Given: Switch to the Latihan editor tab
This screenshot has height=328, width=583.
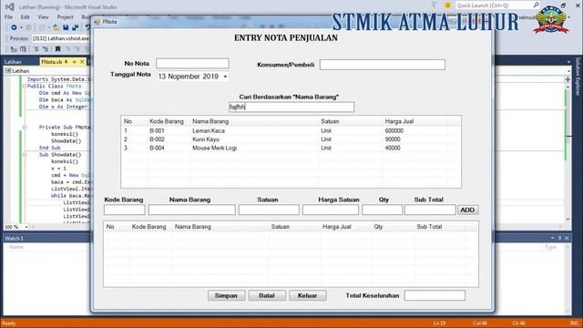Looking at the screenshot, I should tap(14, 62).
